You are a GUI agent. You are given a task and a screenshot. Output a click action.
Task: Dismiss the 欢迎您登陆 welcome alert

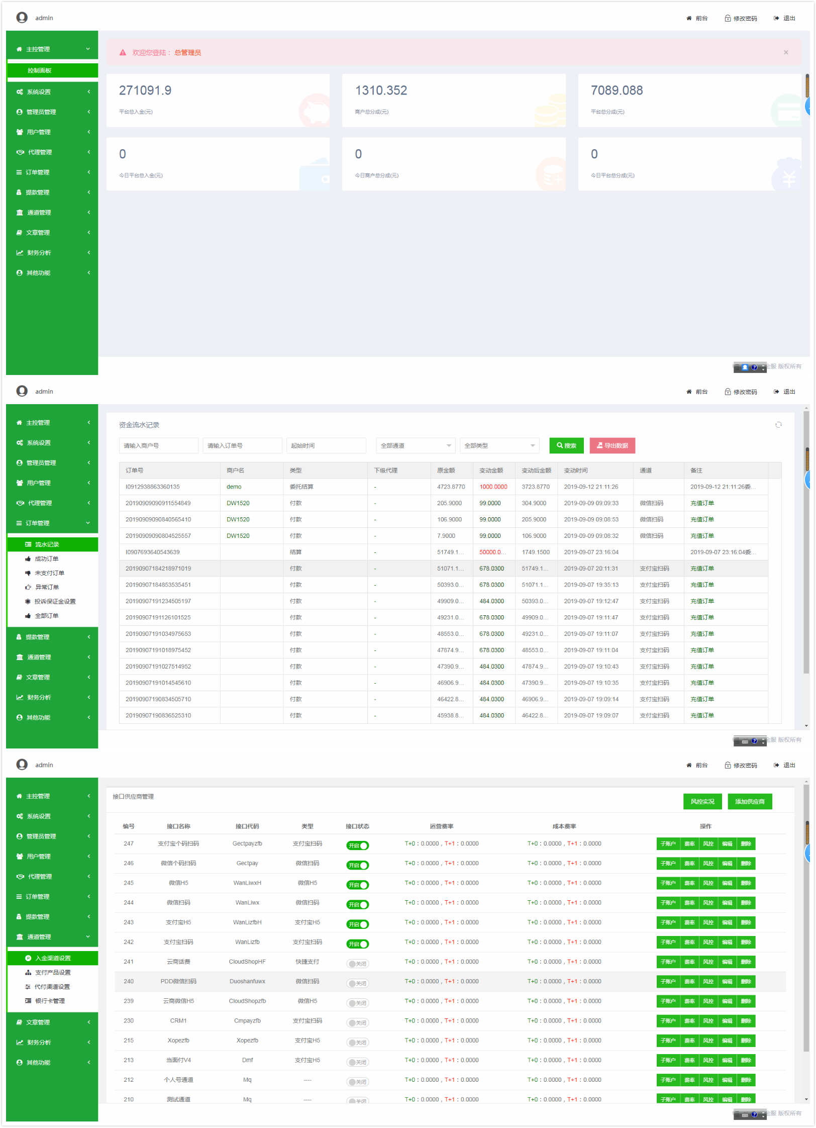coord(785,52)
